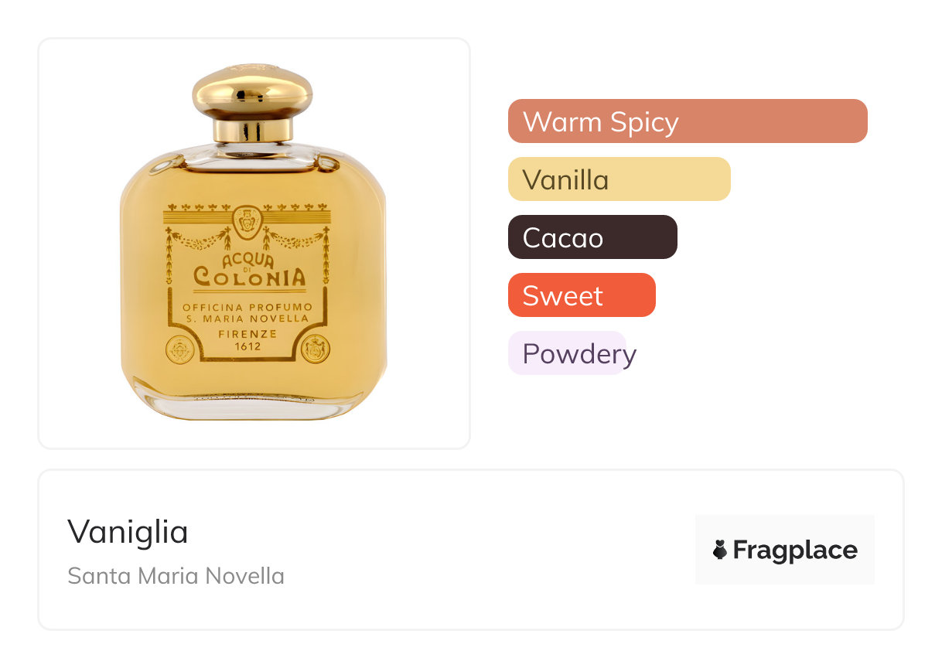Click the Fragplace bottle logo icon

click(720, 550)
